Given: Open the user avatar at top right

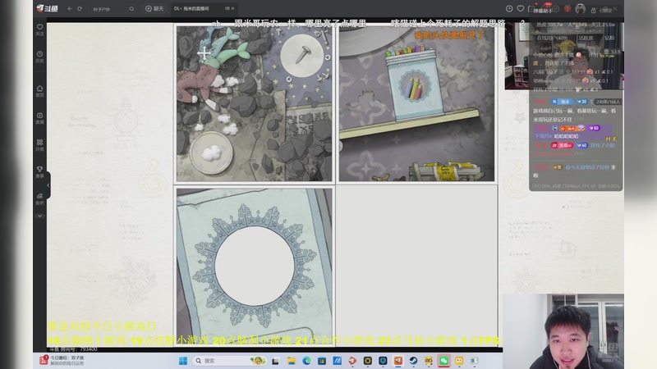Looking at the screenshot, I should click(581, 9).
